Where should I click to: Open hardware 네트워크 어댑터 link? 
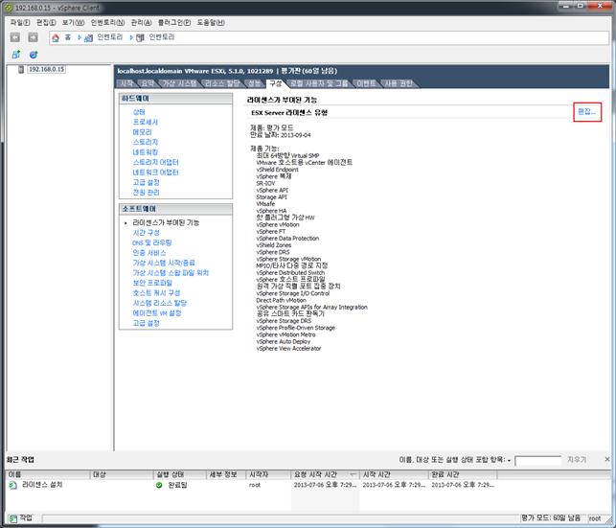click(155, 172)
